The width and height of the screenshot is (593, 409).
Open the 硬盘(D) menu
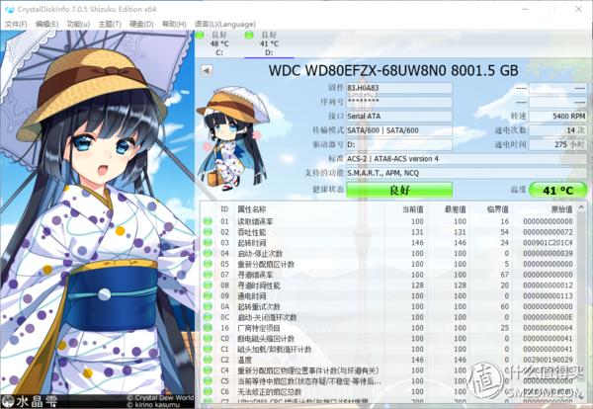pos(141,24)
